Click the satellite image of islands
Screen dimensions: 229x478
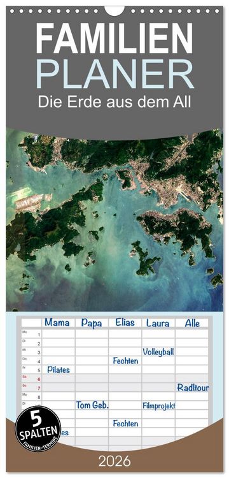coord(114,220)
